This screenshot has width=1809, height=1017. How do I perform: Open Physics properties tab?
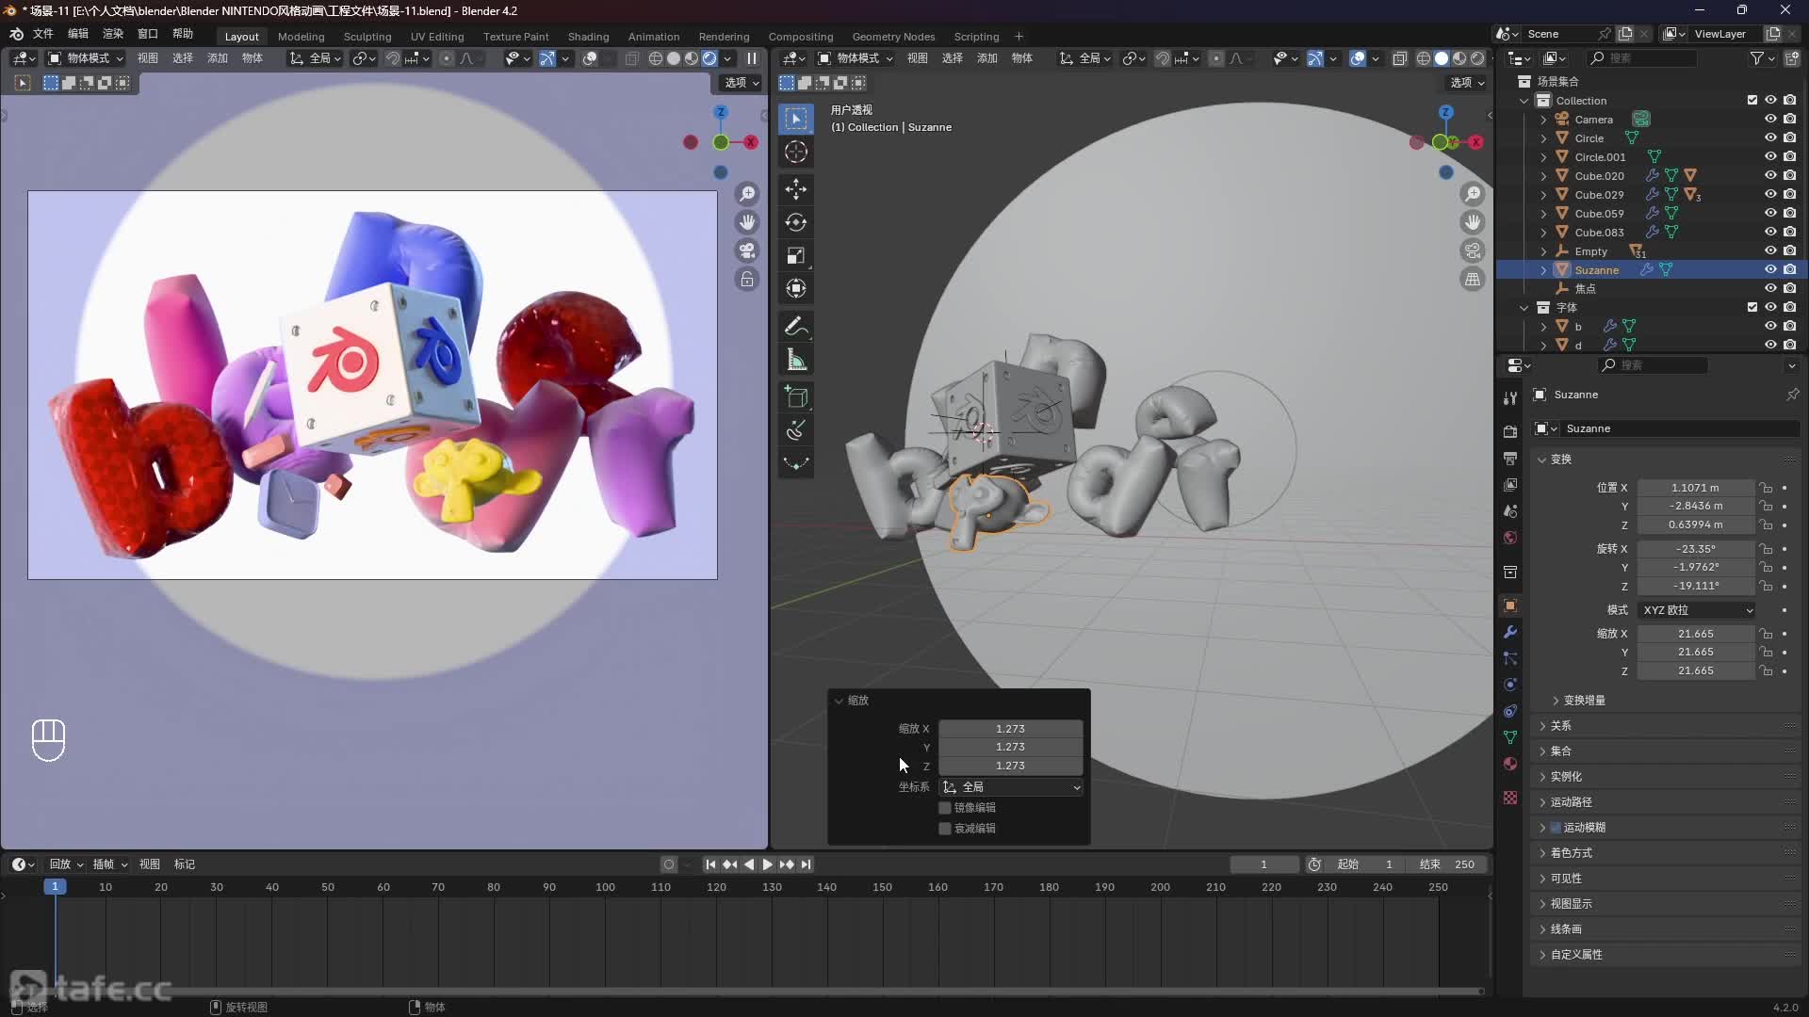[x=1510, y=685]
